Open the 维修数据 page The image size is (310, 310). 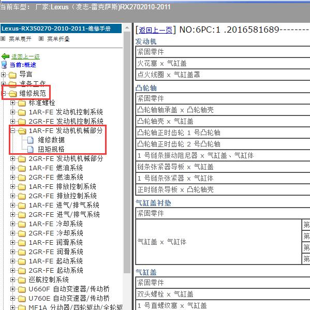point(51,140)
